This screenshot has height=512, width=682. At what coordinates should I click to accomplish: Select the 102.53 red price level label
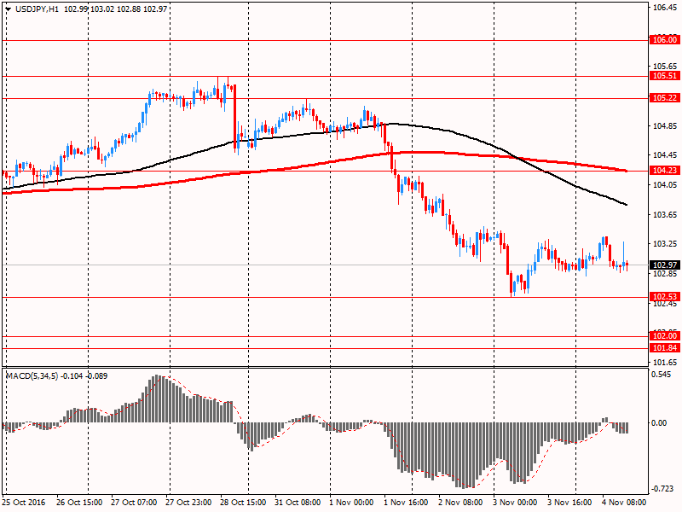point(665,297)
